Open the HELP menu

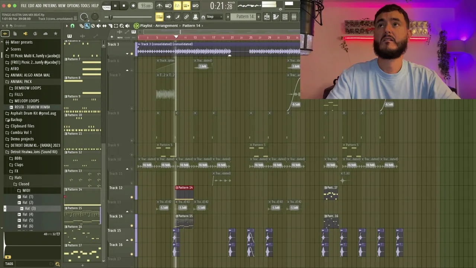[95, 6]
